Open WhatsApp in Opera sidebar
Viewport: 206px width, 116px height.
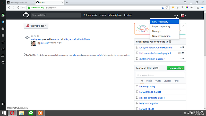point(3,15)
